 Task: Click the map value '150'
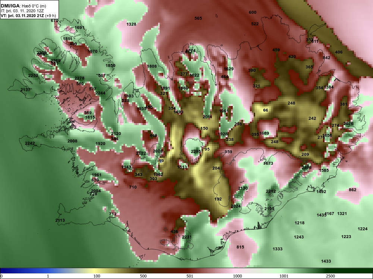[x=204, y=128]
